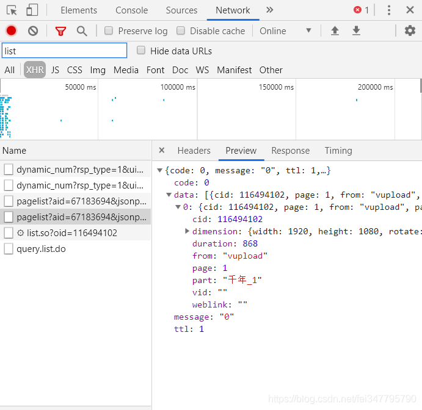Select the CSS resource type filter
The image size is (422, 410).
75,70
